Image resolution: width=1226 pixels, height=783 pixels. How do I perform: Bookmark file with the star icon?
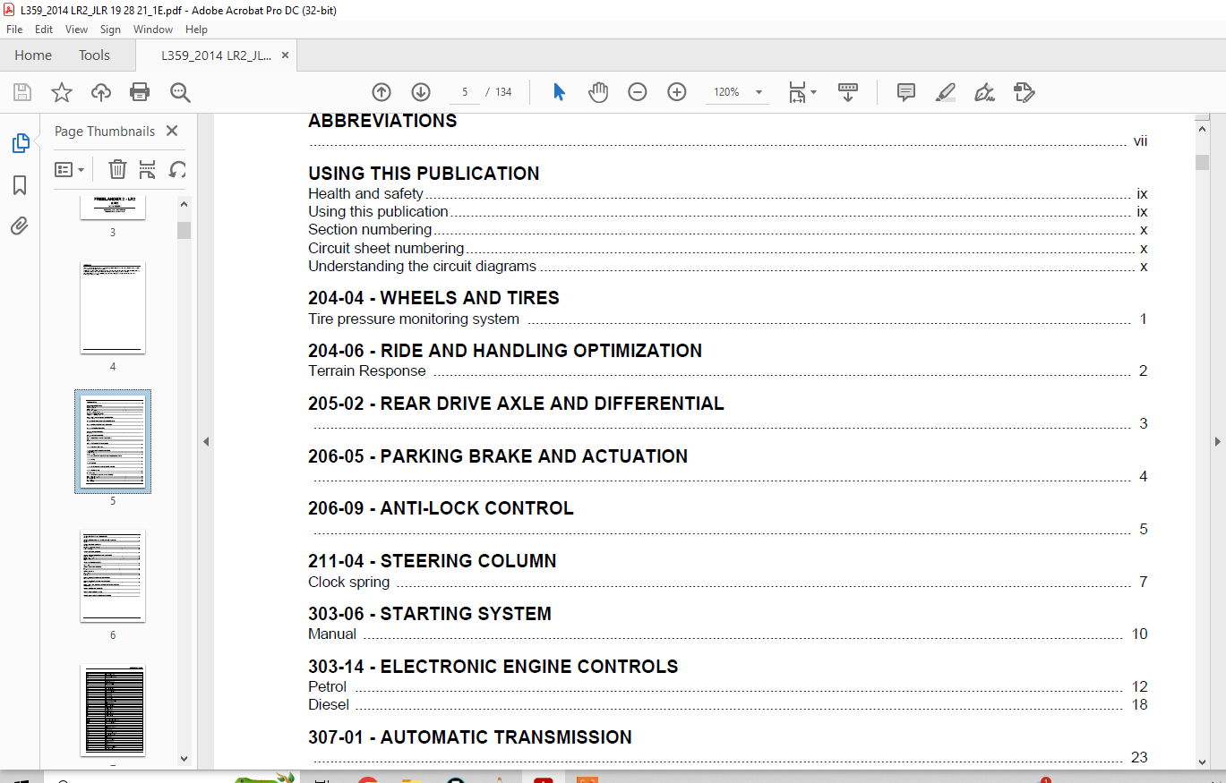click(61, 92)
